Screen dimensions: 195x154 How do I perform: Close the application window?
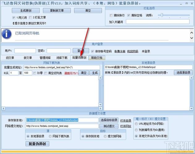point(192,4)
